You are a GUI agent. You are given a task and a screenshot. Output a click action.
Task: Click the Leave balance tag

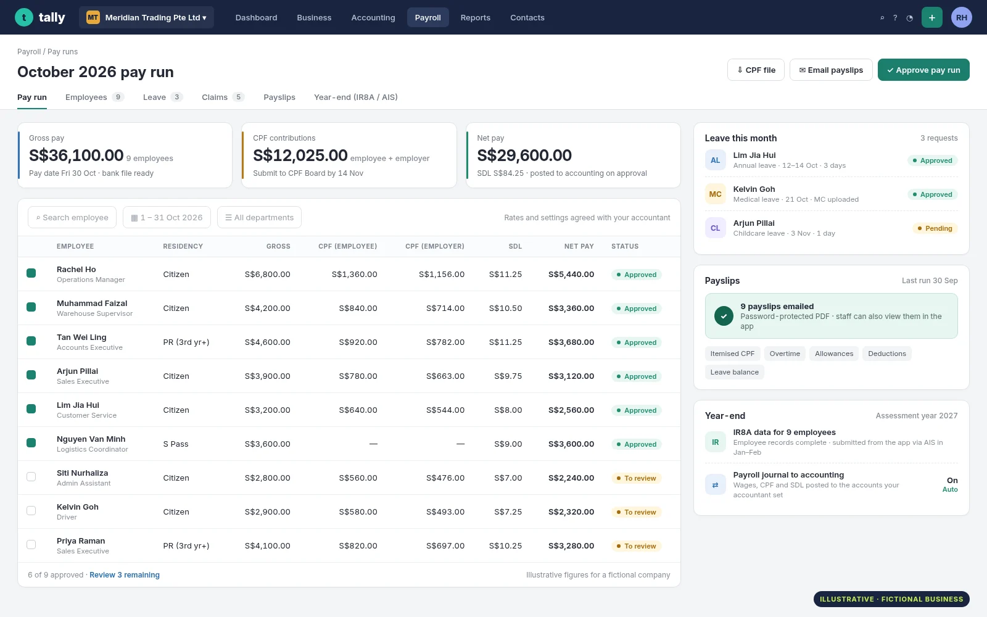735,372
